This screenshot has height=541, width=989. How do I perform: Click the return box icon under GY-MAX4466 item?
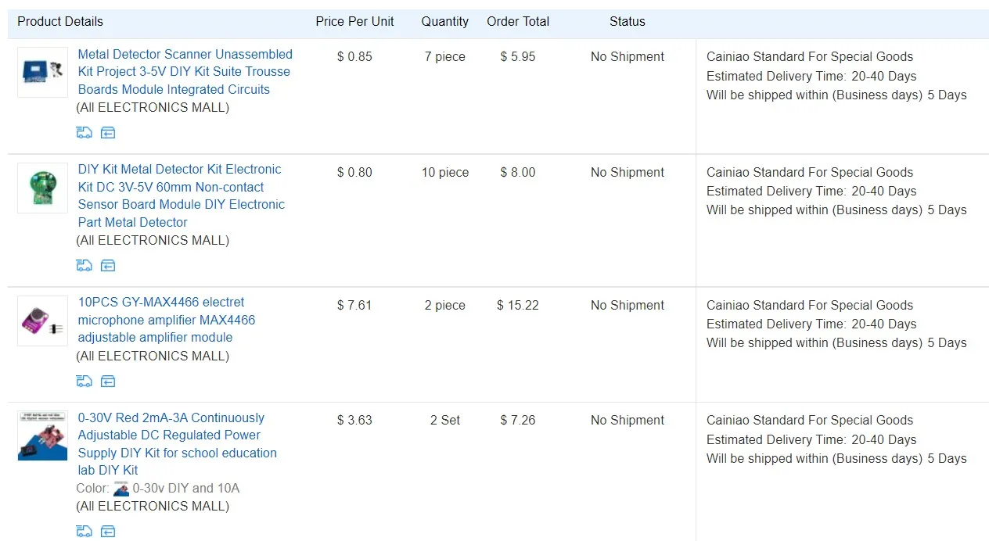(108, 381)
